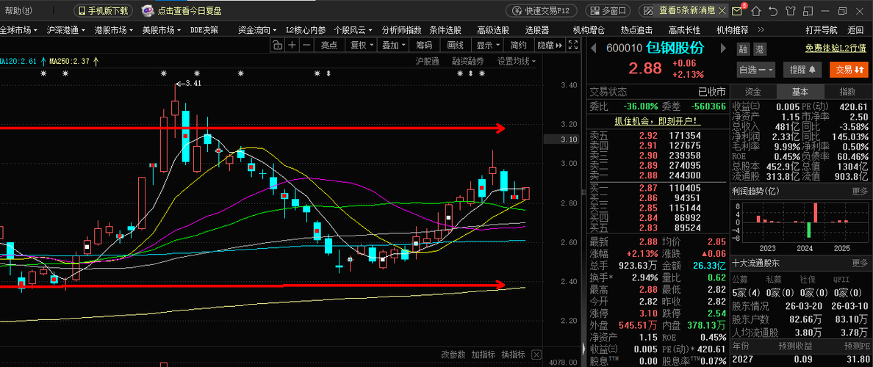Open 免费体验L2行情 link

[x=835, y=49]
